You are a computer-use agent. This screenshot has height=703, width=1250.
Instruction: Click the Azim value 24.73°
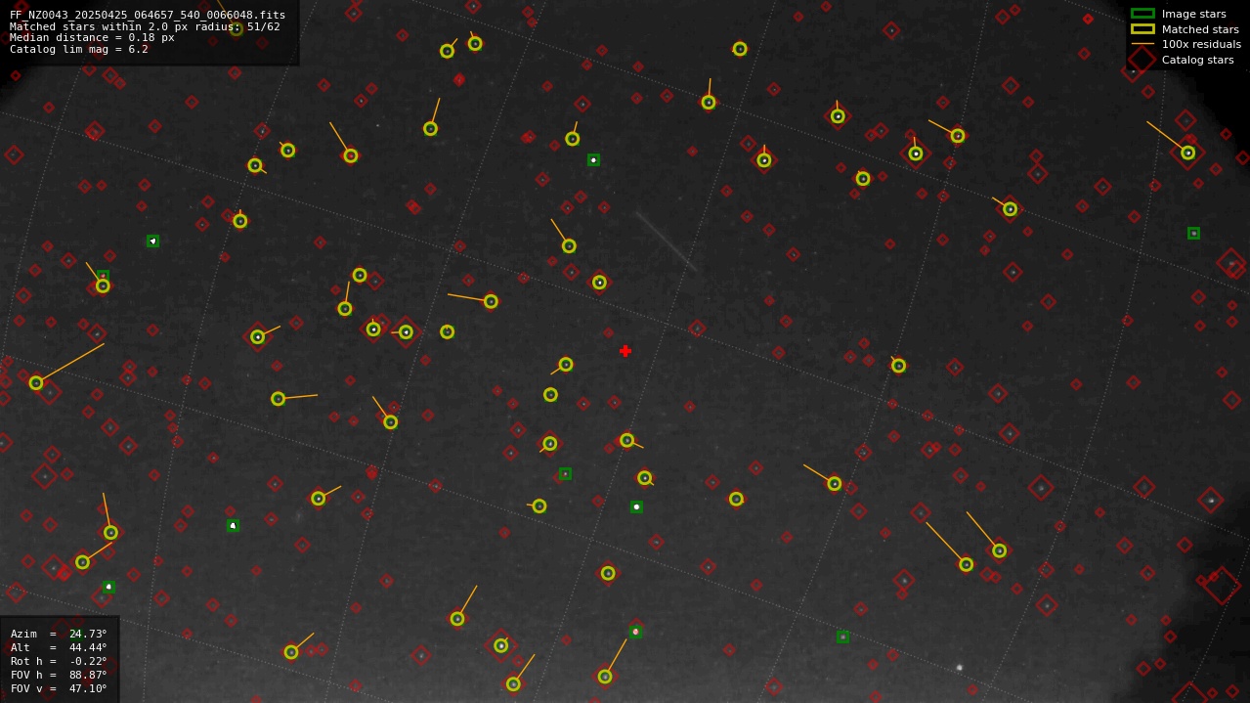[x=88, y=634]
